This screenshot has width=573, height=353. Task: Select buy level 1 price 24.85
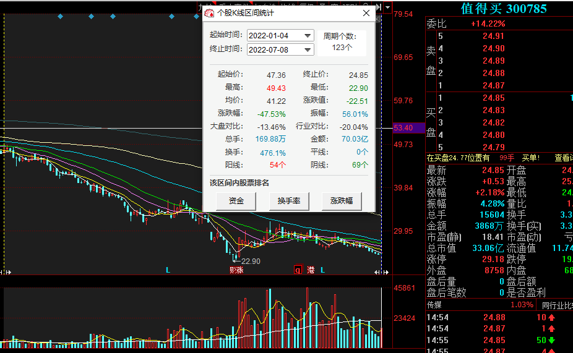click(x=493, y=98)
